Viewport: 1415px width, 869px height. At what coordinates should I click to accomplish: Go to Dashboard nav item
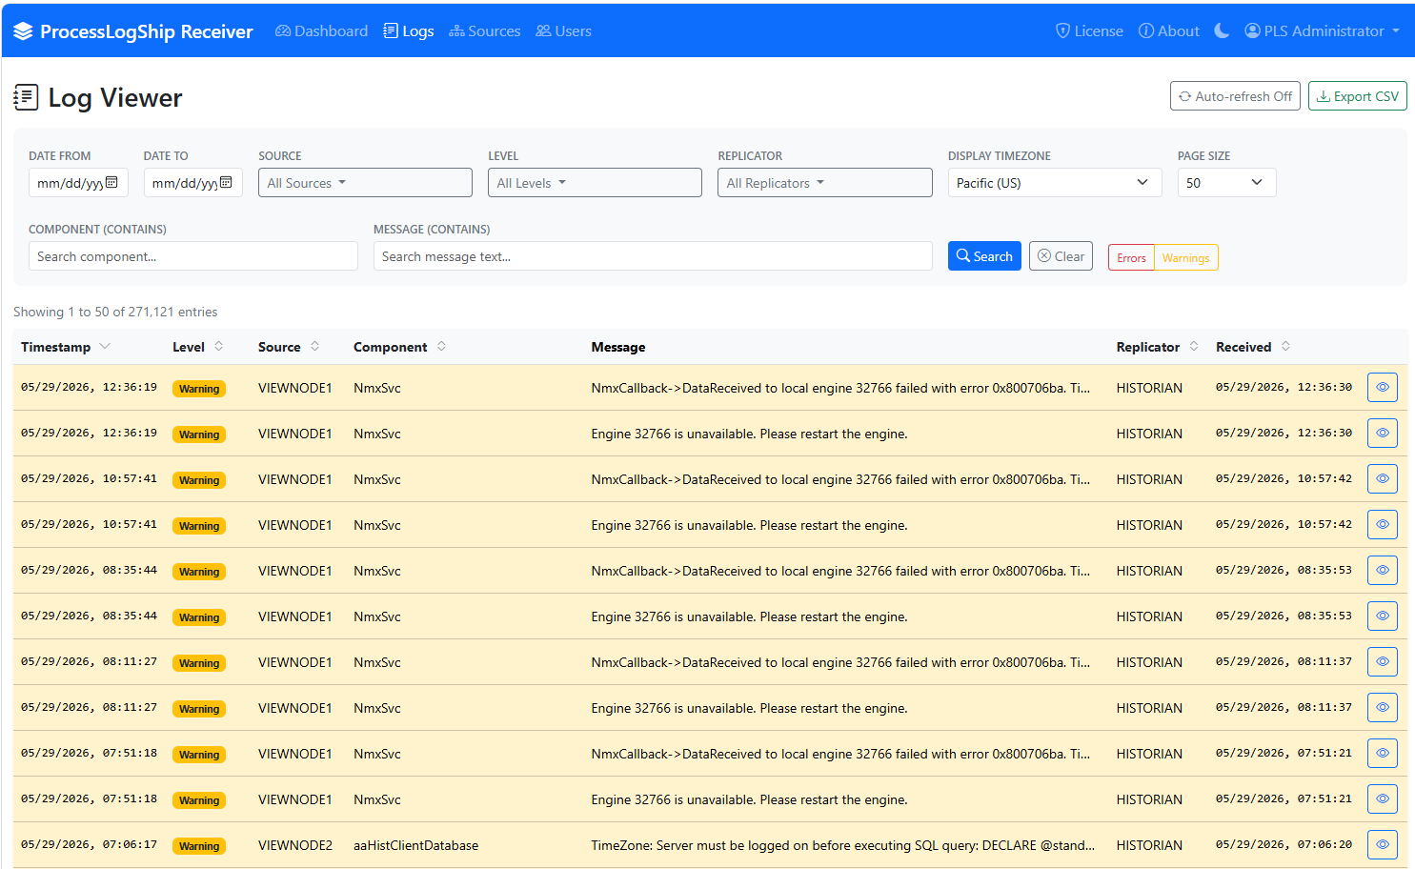[321, 30]
